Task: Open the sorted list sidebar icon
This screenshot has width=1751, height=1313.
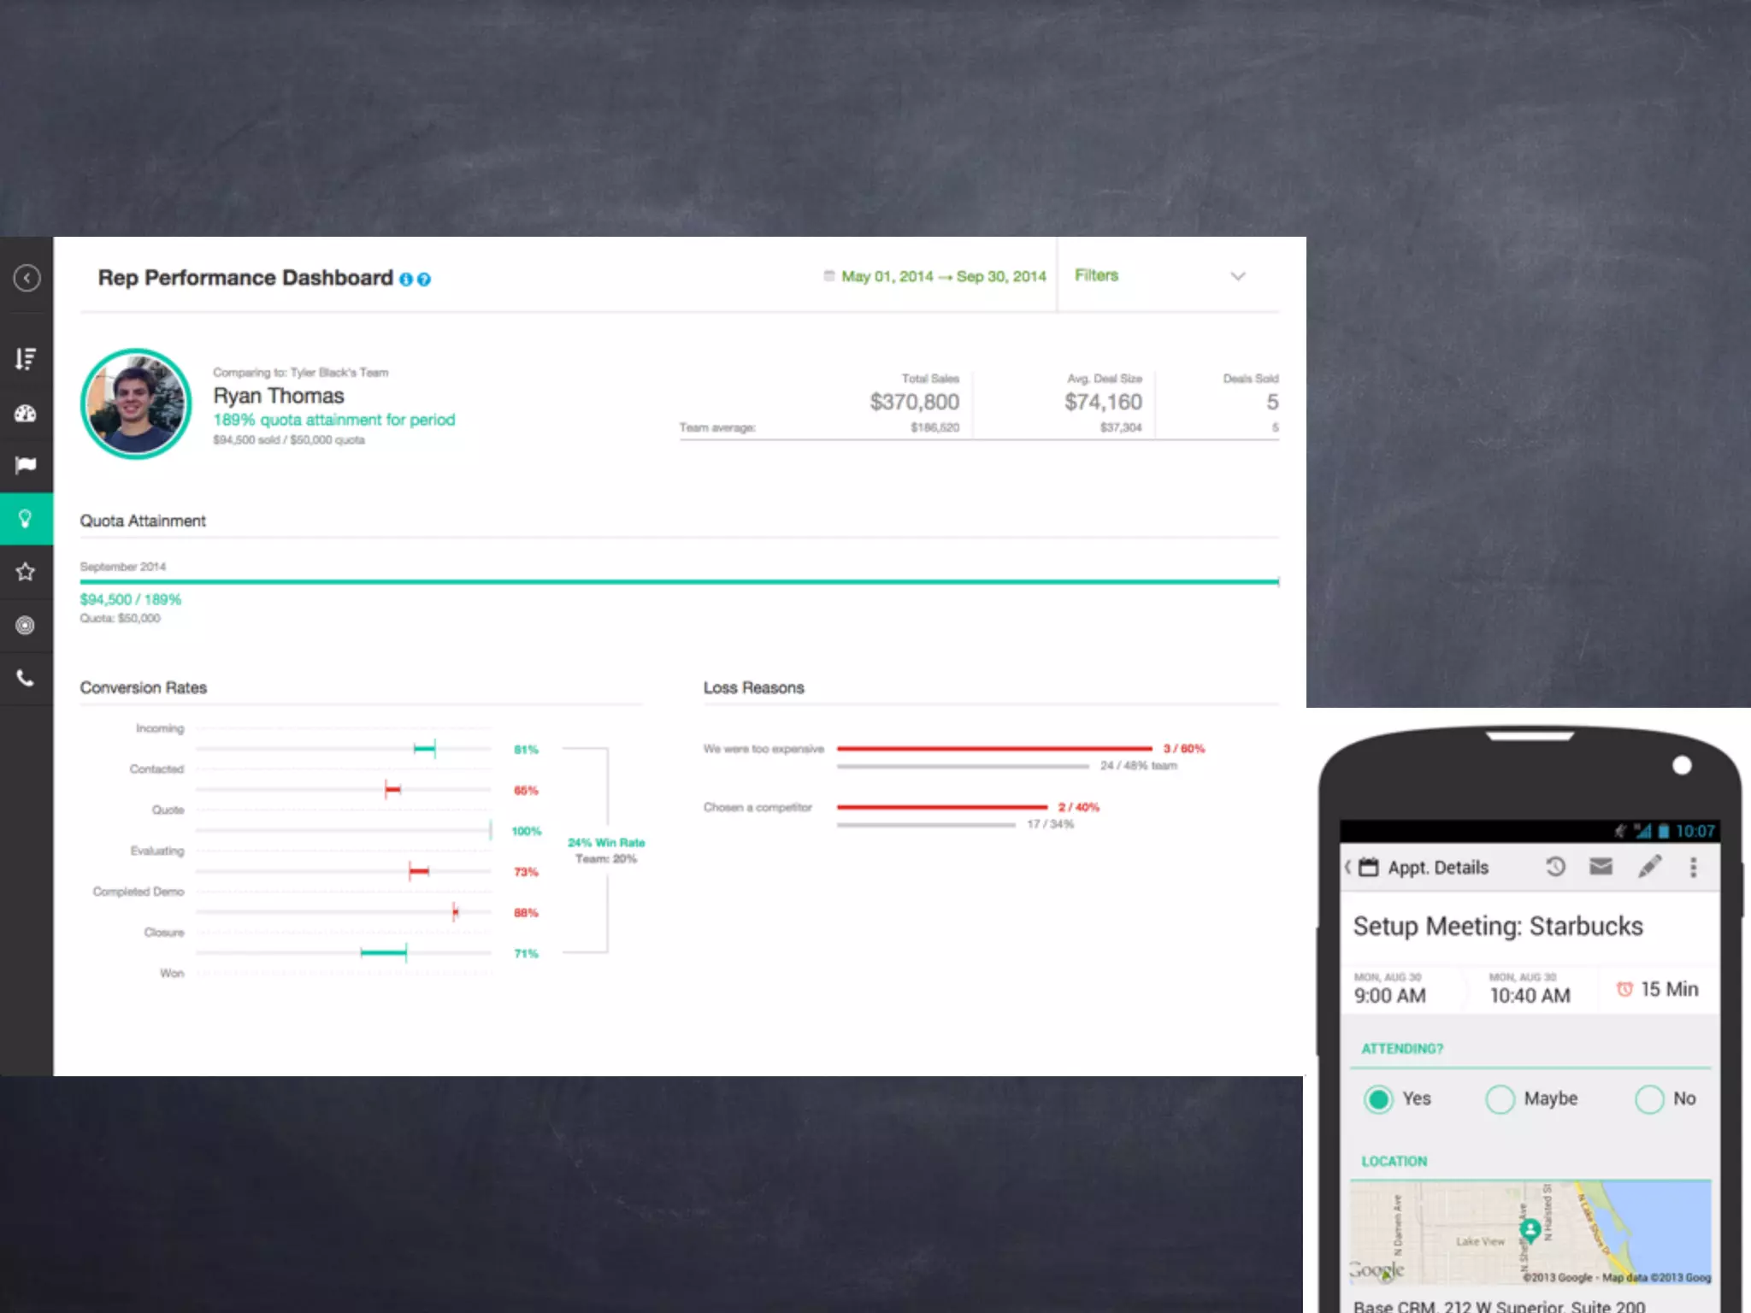Action: click(26, 359)
